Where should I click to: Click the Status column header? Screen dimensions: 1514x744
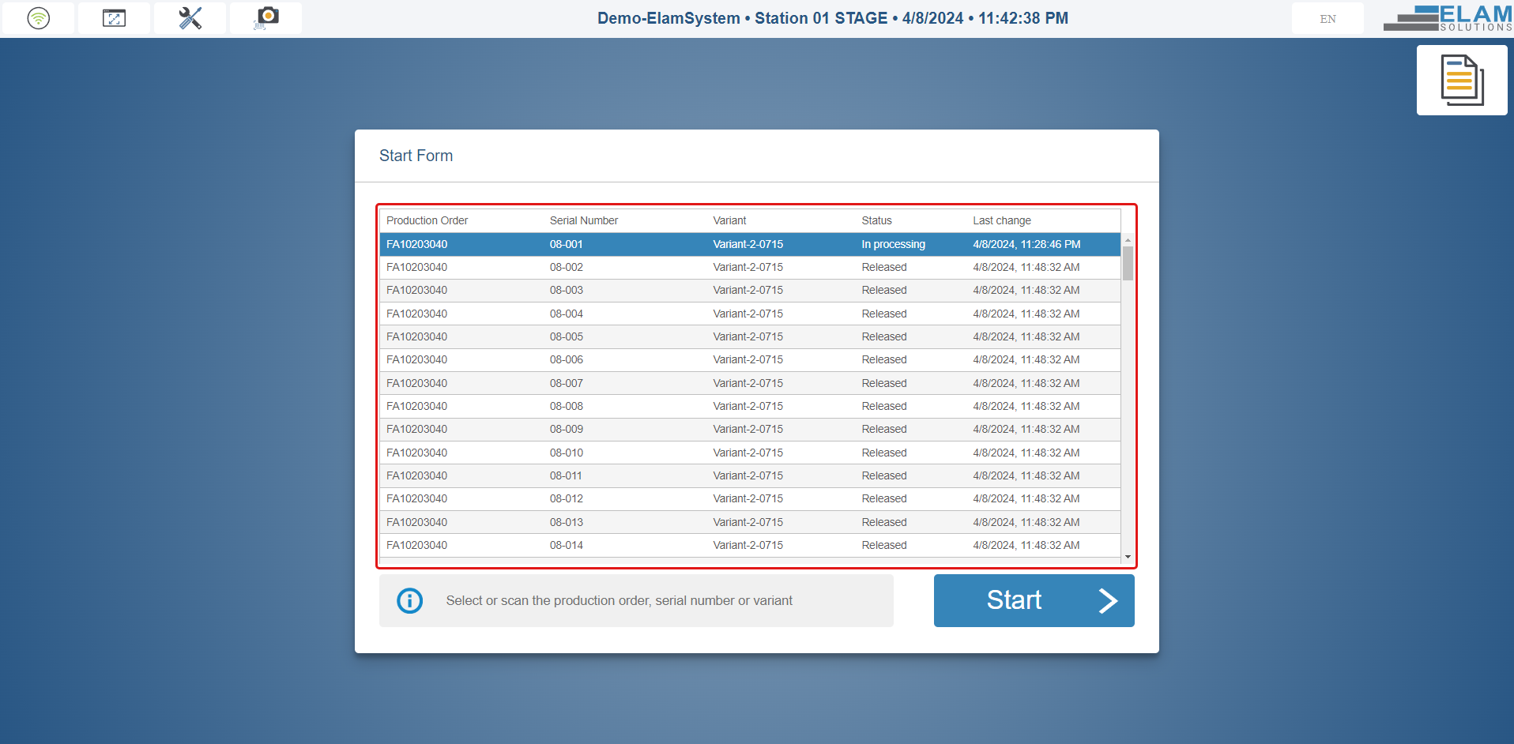pos(876,220)
